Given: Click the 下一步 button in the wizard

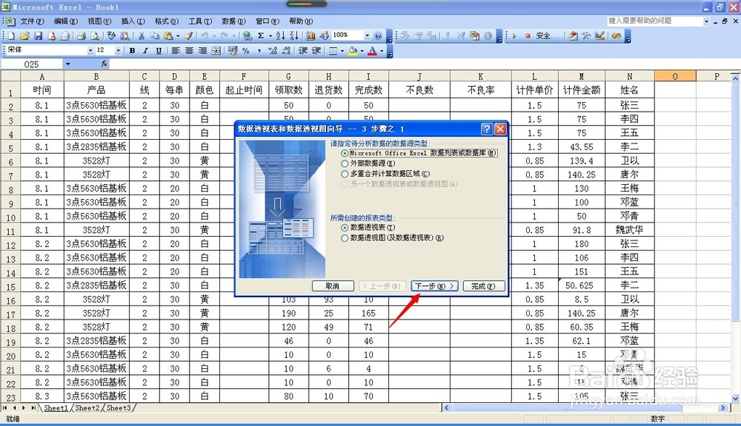Looking at the screenshot, I should (x=433, y=286).
